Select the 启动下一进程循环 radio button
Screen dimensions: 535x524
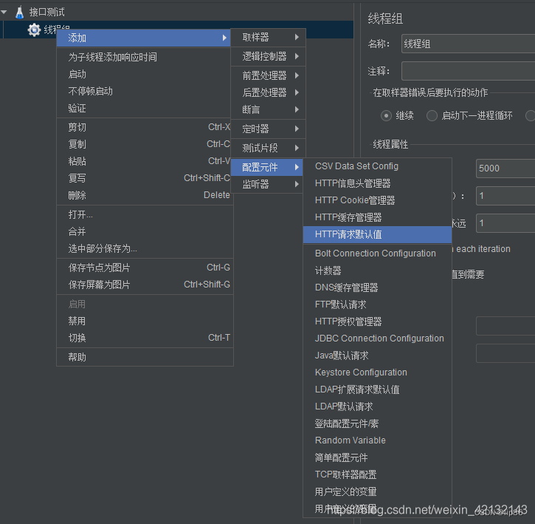pos(432,116)
